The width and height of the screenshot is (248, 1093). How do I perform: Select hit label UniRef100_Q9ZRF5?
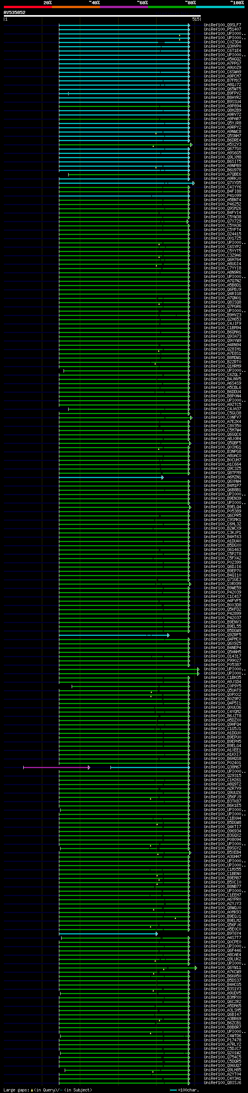[222, 635]
